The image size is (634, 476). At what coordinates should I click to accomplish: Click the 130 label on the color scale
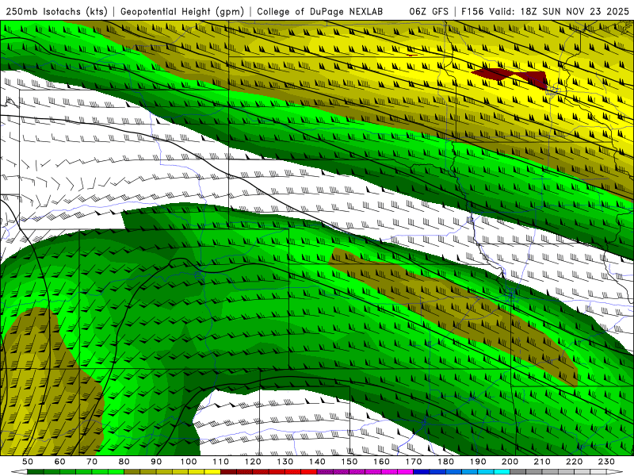click(285, 462)
